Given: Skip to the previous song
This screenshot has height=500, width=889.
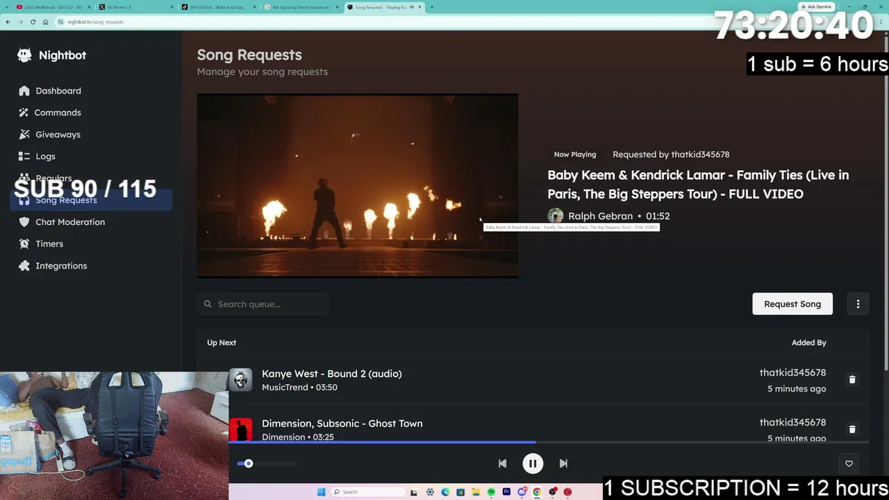Looking at the screenshot, I should [x=502, y=464].
